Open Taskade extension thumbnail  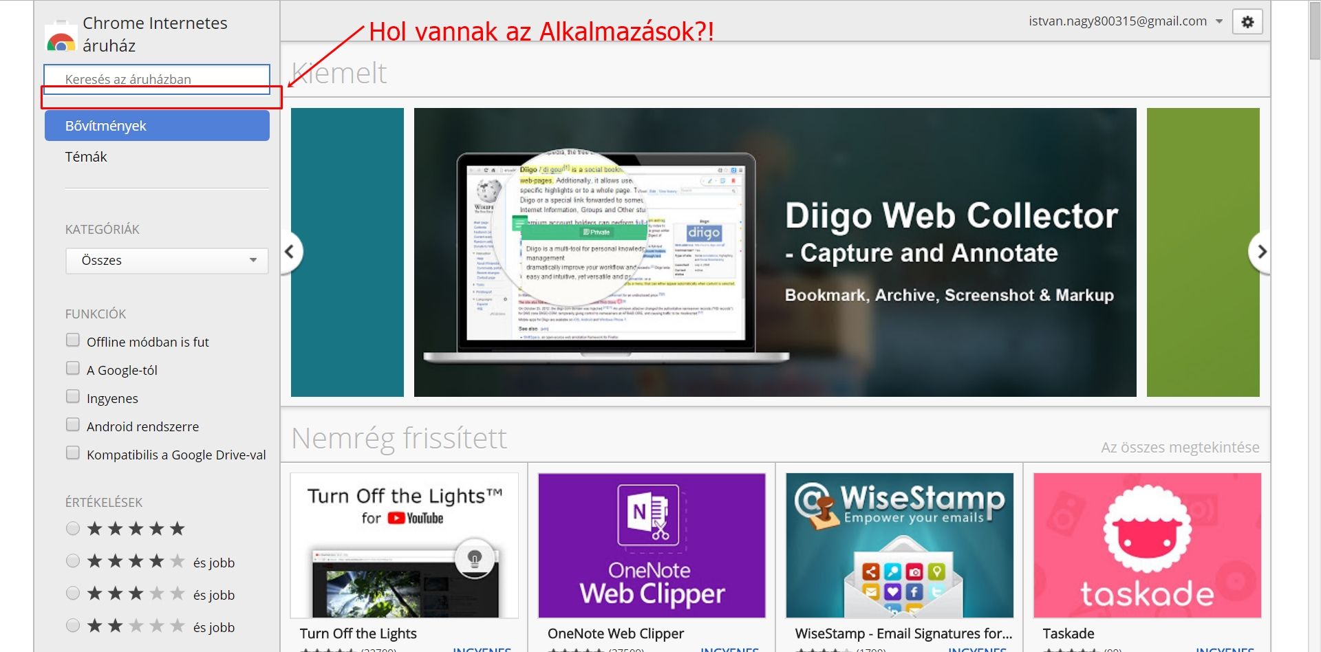point(1147,545)
